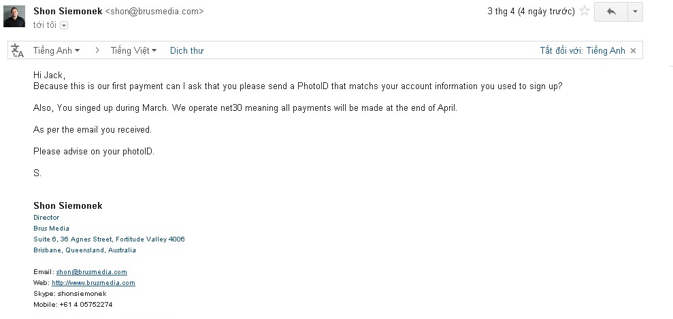673x319 pixels.
Task: Click the sender address <shon@brusmedia.com> in header
Action: pos(154,12)
